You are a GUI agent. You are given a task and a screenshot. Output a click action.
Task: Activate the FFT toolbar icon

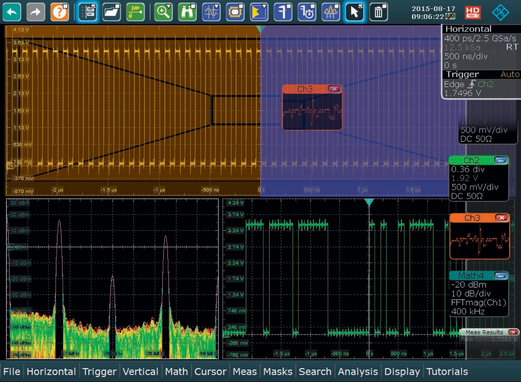pyautogui.click(x=330, y=12)
